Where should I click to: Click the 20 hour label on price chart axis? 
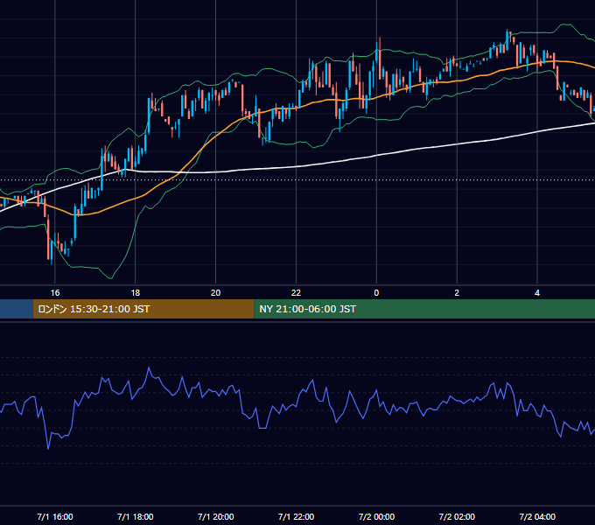coord(215,292)
